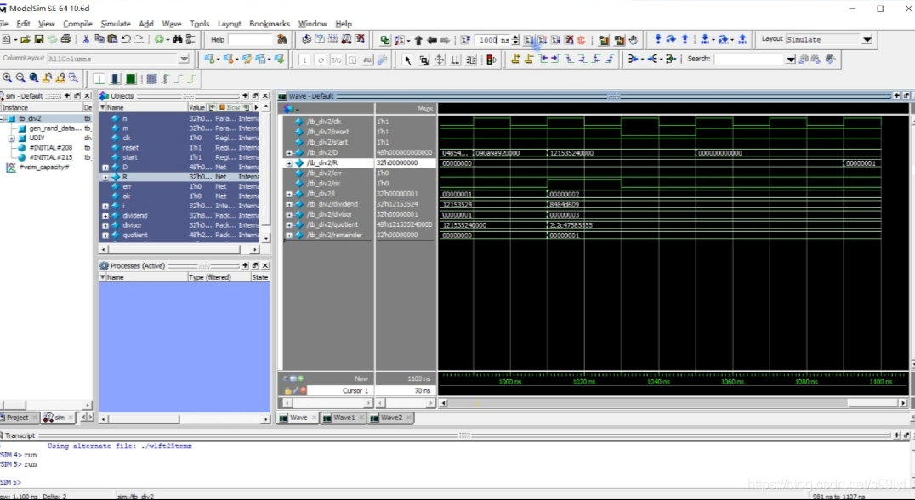Click the Delete Cursor yellow icon
The height and width of the screenshot is (500, 915).
(x=529, y=59)
